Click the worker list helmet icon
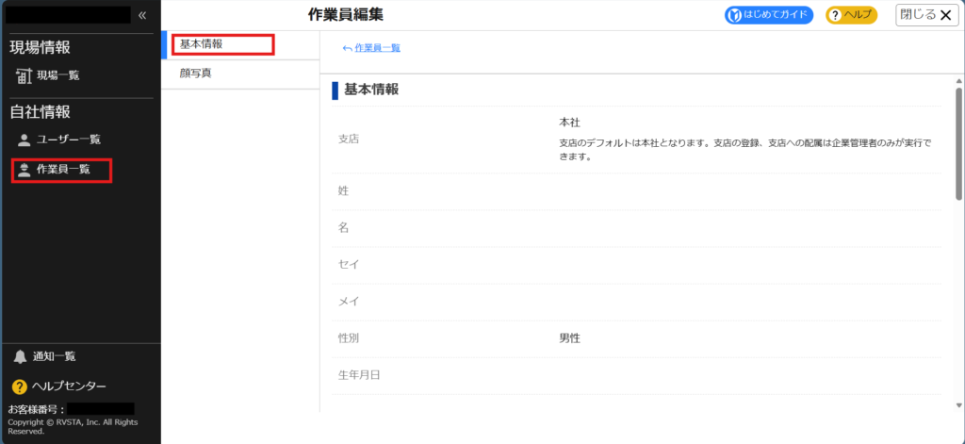 [x=24, y=170]
